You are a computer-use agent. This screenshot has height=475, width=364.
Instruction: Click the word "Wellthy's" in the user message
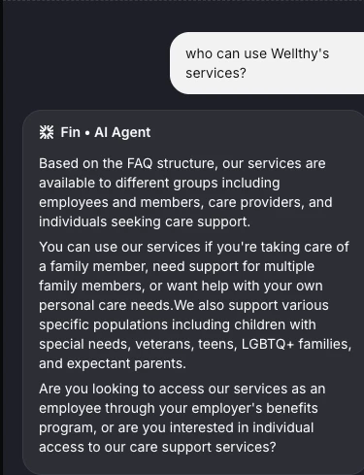pos(300,53)
